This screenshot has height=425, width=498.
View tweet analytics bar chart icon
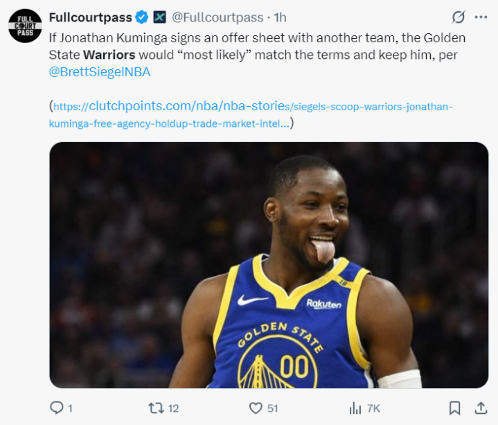356,408
